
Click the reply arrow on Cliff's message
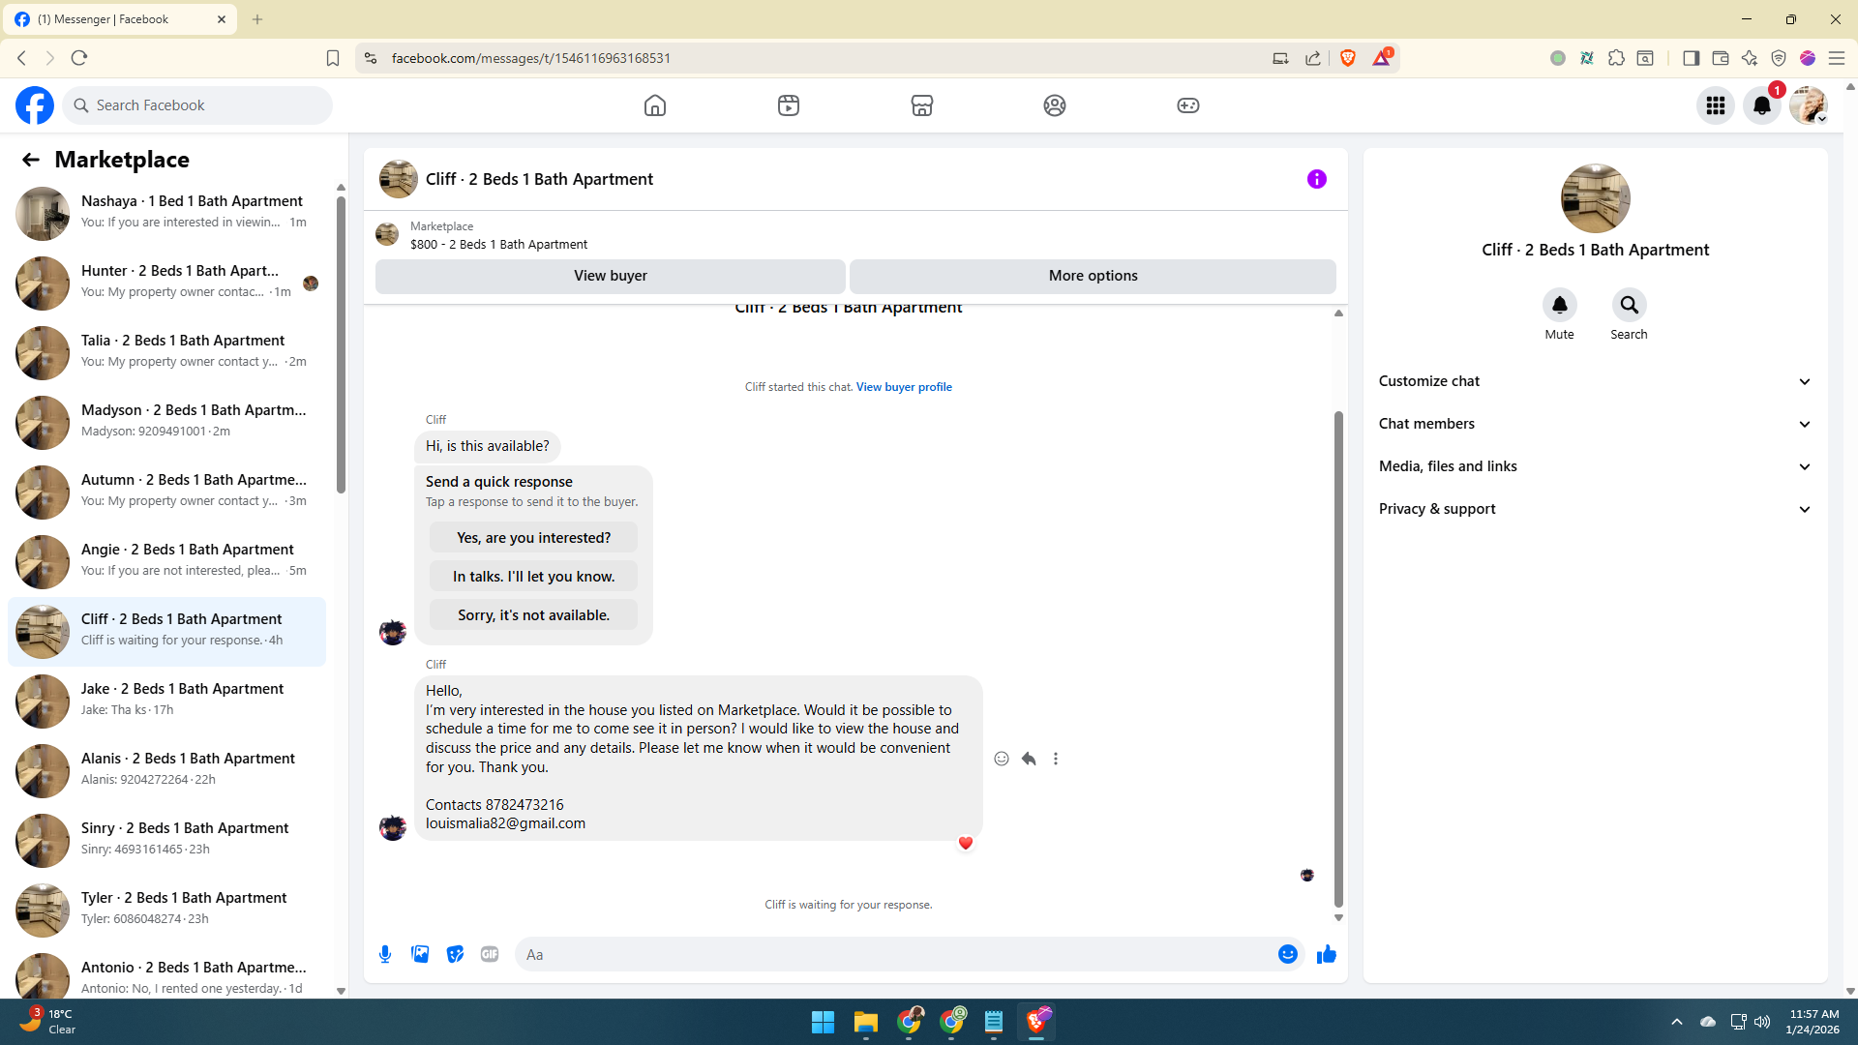click(1029, 759)
